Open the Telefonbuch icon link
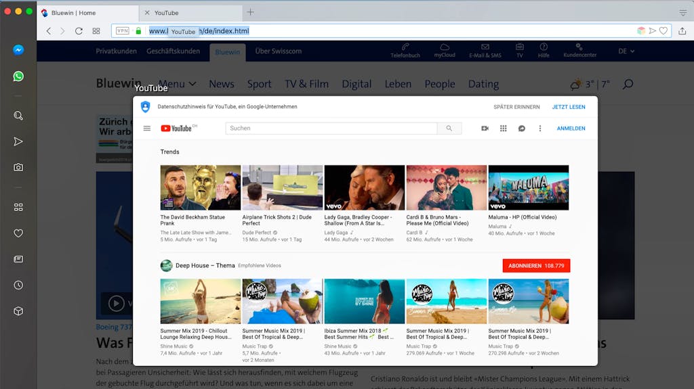This screenshot has width=694, height=389. point(405,50)
